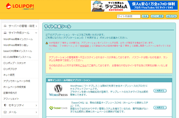The image size is (179, 118).
Task: Expand the サーバーの管理・設定 menu
Action: tap(20, 26)
